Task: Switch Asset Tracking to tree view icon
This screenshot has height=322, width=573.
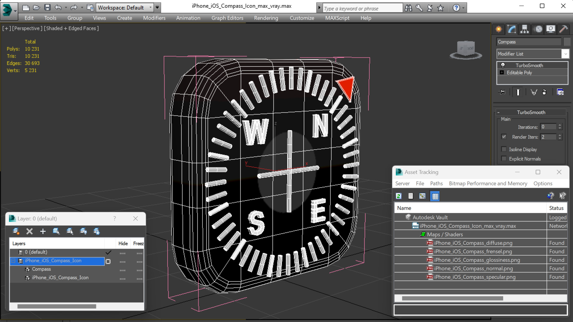Action: pos(422,196)
